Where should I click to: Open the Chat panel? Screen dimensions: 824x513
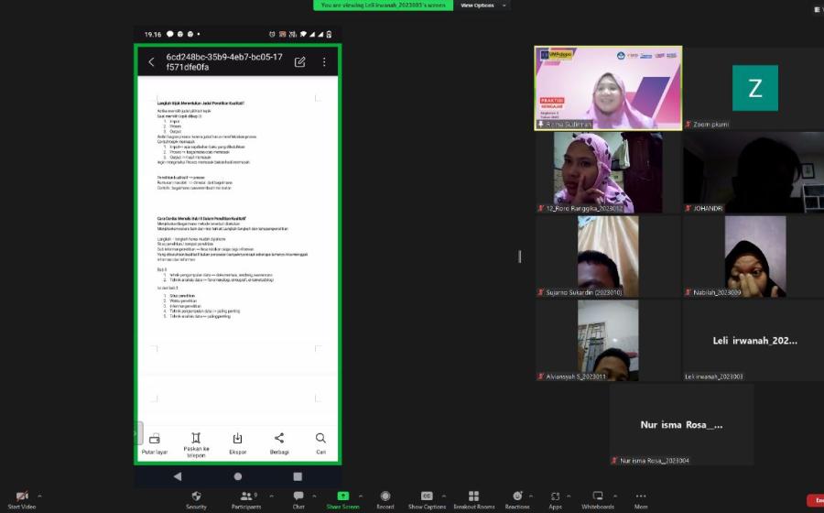coord(298,498)
